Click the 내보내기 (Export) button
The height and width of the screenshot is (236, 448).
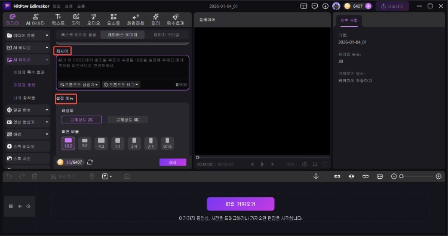[x=392, y=6]
